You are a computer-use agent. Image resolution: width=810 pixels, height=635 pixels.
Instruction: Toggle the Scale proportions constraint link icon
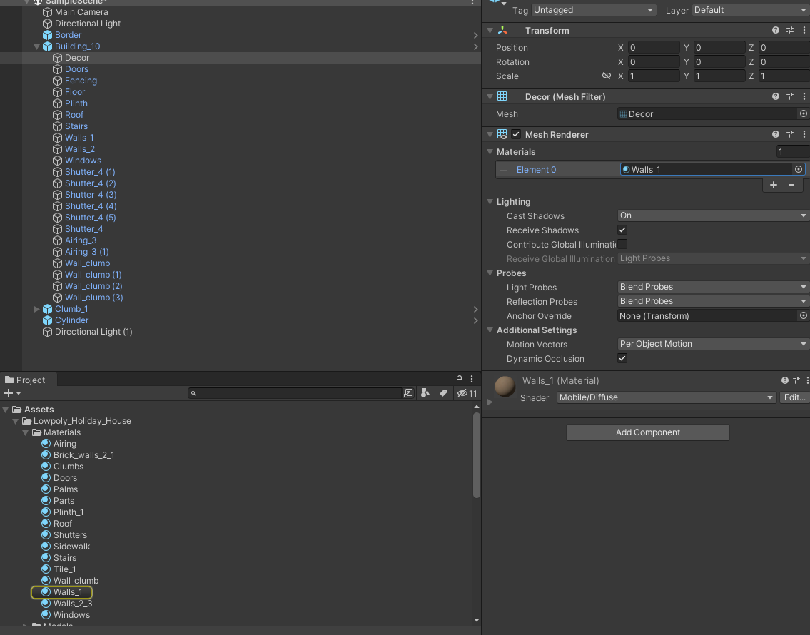pos(607,76)
